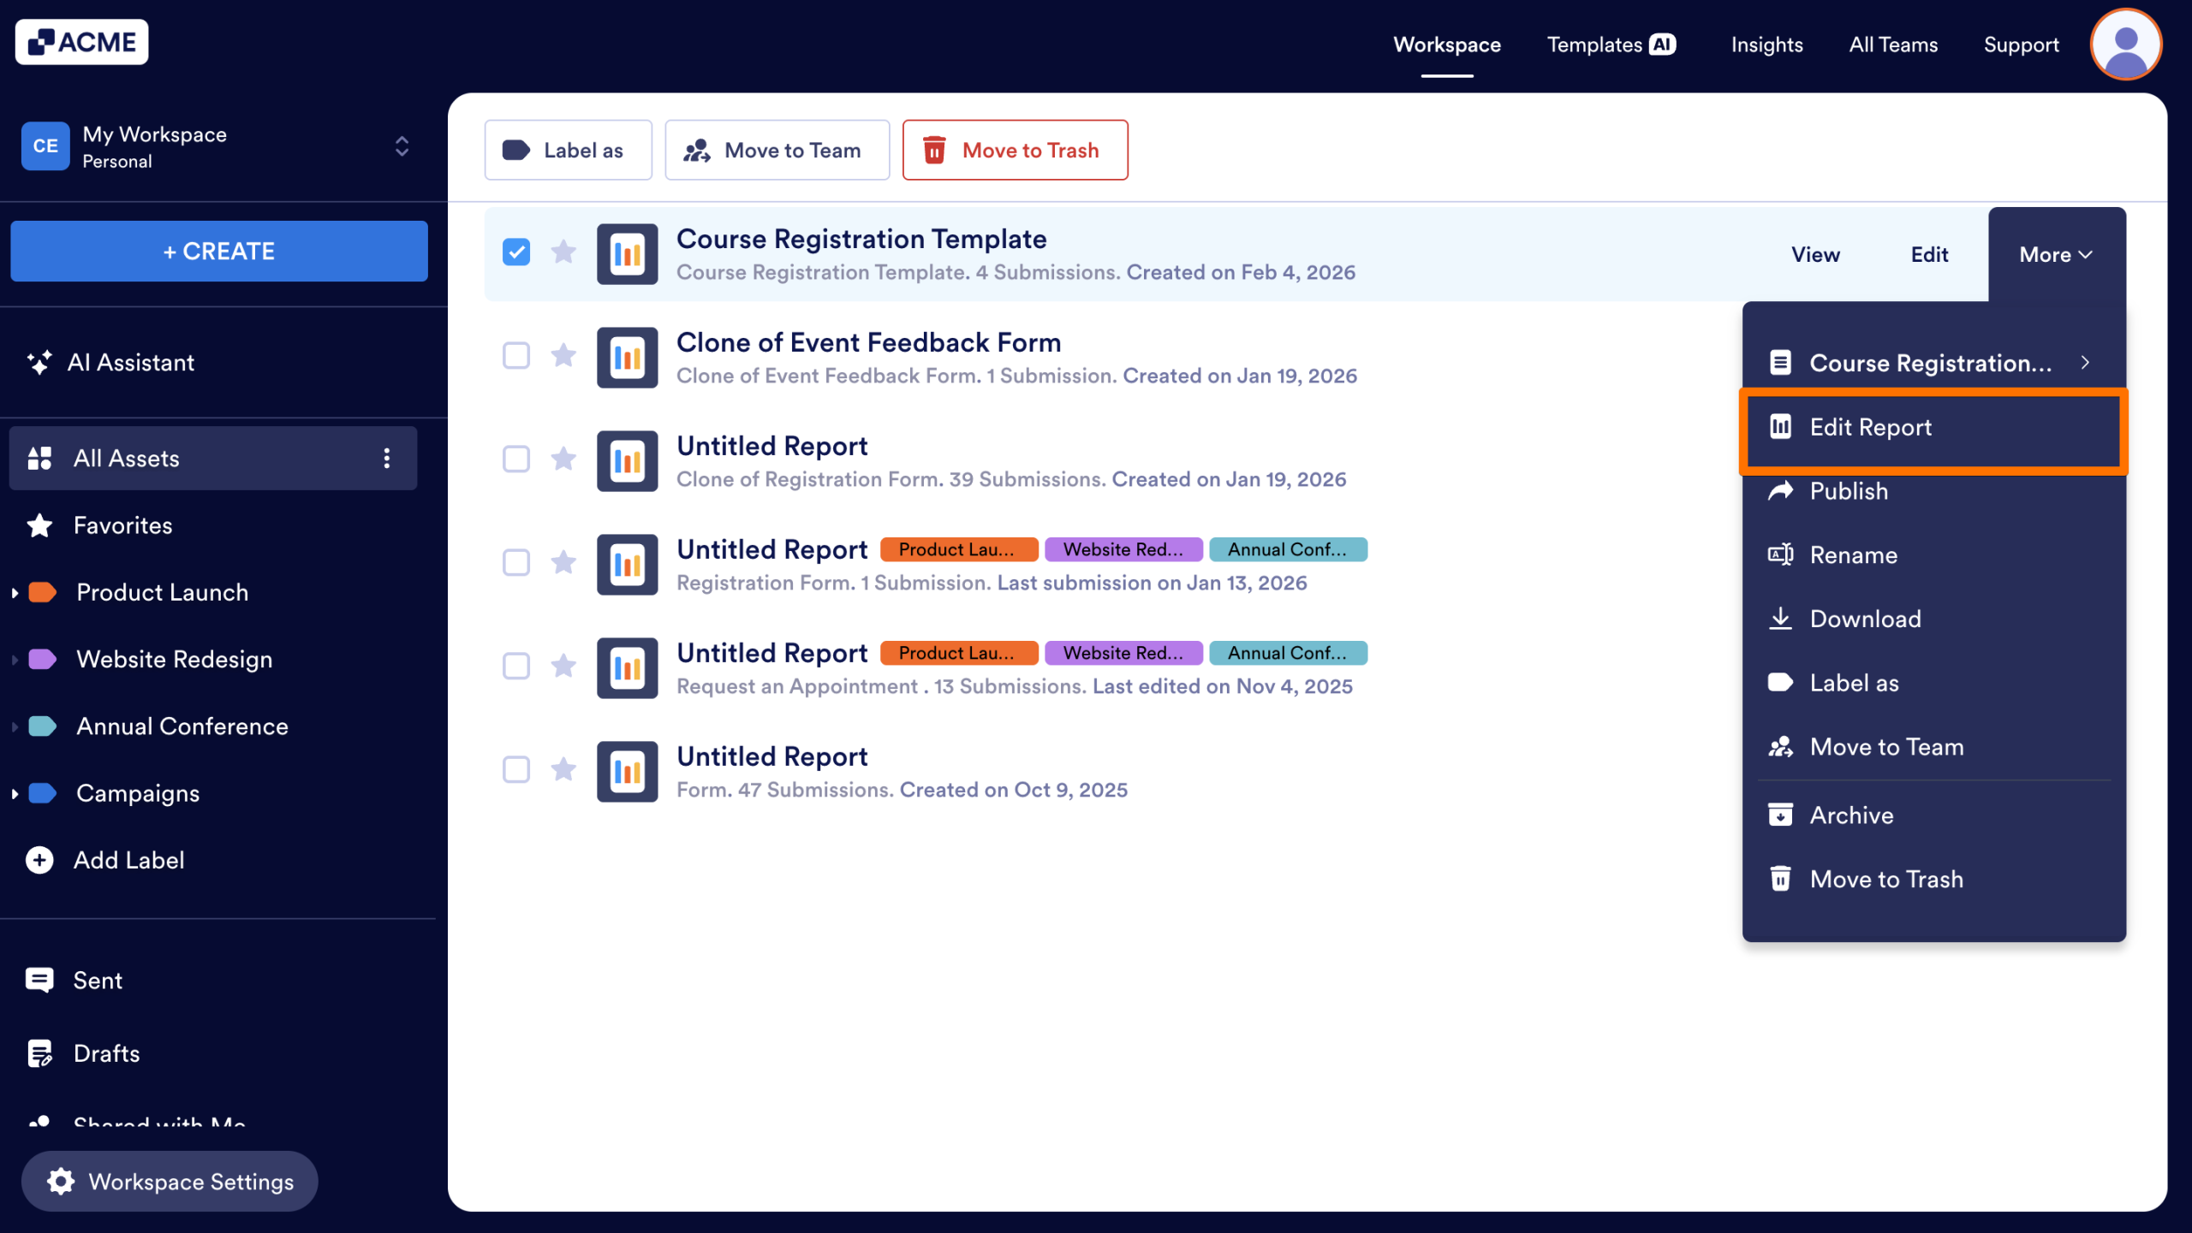The image size is (2192, 1233).
Task: Click the Download icon in the More menu
Action: pyautogui.click(x=1782, y=618)
